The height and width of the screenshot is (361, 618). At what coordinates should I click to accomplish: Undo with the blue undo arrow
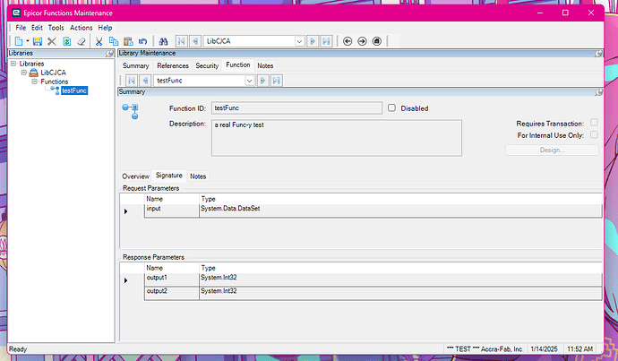coord(142,41)
